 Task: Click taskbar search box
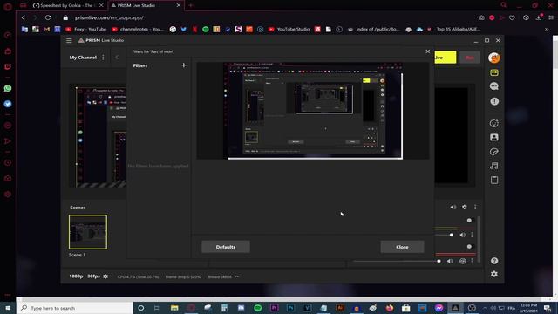point(75,308)
